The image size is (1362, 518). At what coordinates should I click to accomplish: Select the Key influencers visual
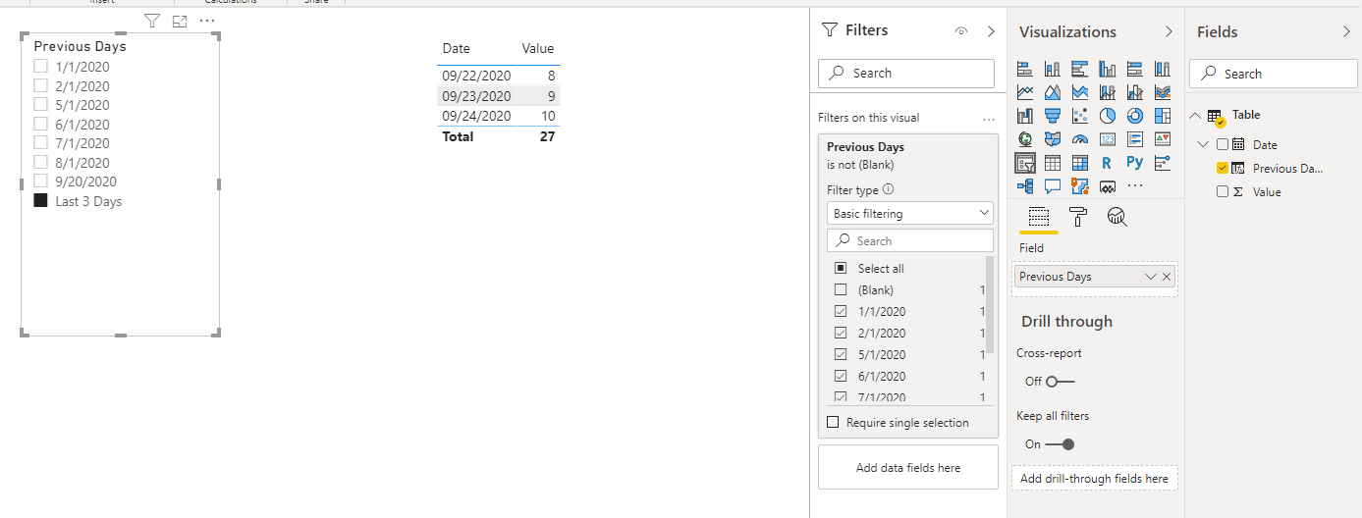[1163, 163]
